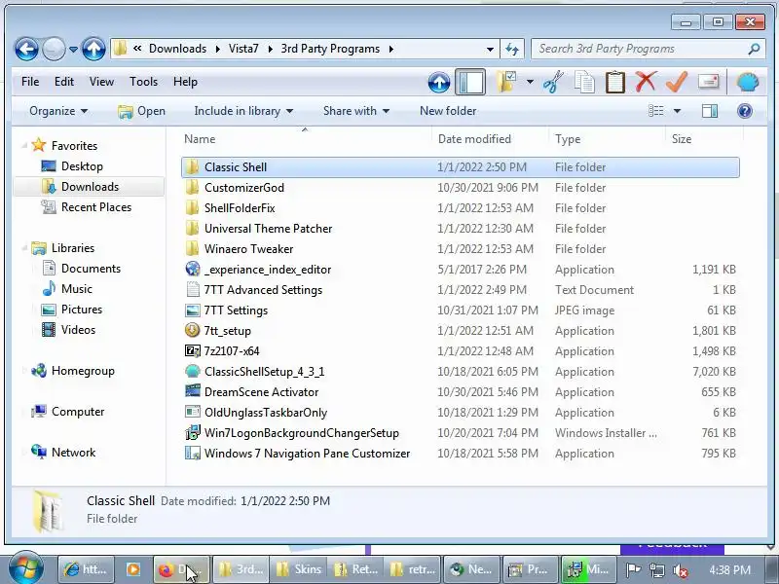779x584 pixels.
Task: Click the blue Help question mark icon
Action: tap(744, 111)
